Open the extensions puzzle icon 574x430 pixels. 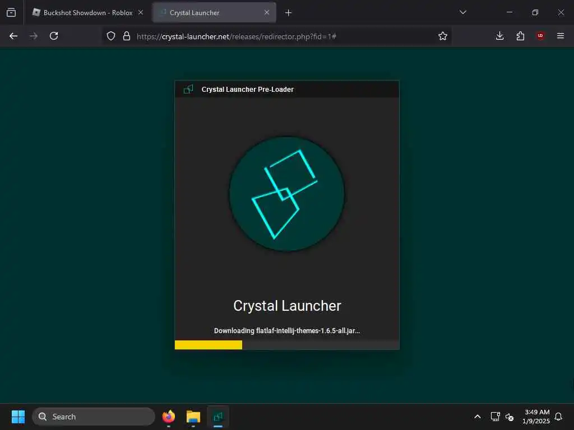520,36
